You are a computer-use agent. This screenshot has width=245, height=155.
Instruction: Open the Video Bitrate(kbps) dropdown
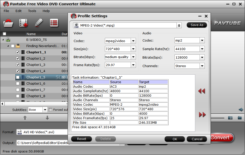(133, 57)
